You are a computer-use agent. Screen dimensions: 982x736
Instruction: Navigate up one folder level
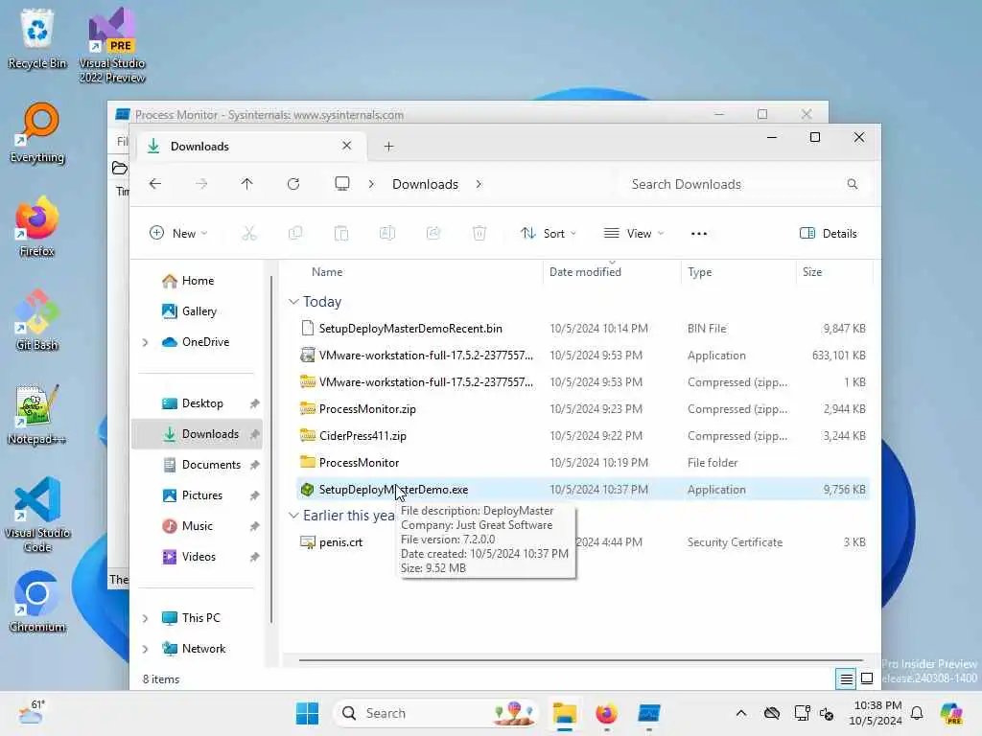click(246, 183)
